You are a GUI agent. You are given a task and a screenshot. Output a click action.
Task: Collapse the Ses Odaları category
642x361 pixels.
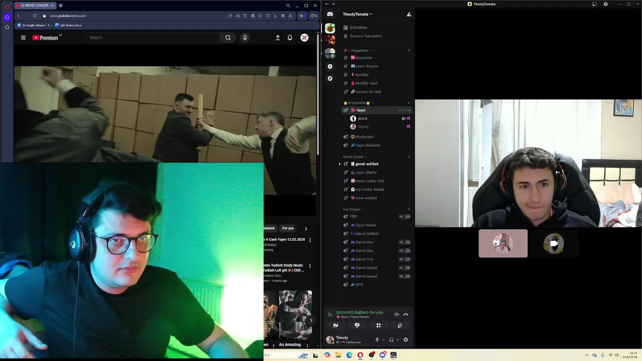(353, 209)
